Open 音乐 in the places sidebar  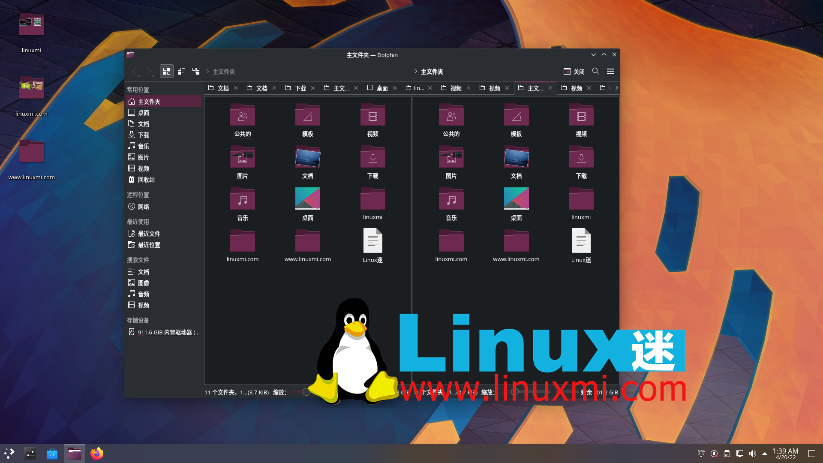tap(164, 146)
